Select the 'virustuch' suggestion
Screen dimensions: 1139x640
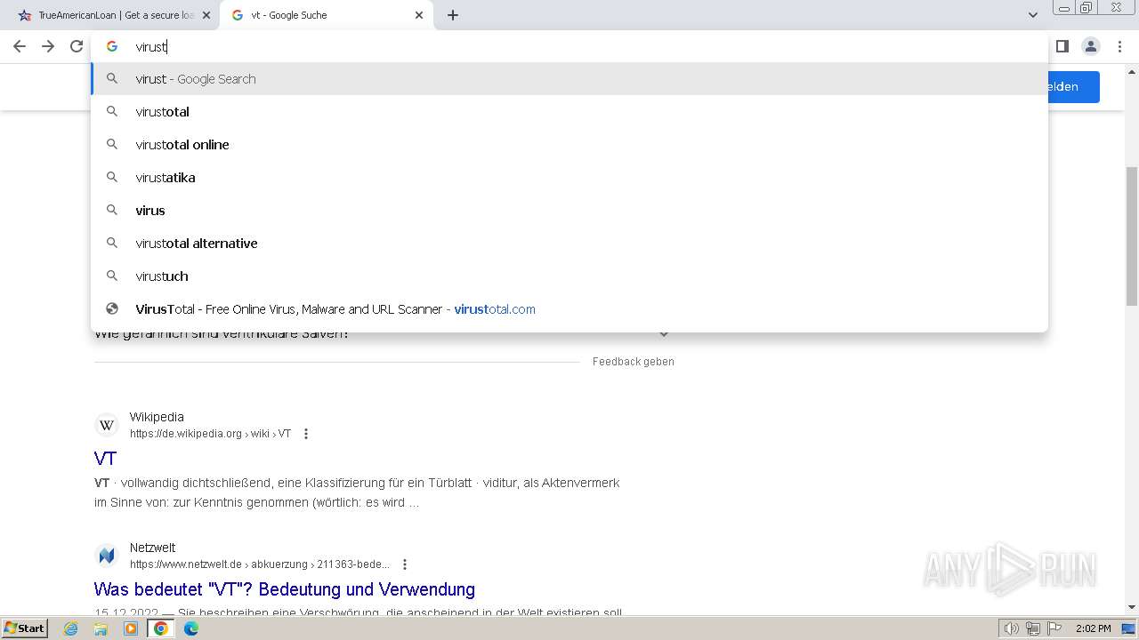pyautogui.click(x=569, y=276)
